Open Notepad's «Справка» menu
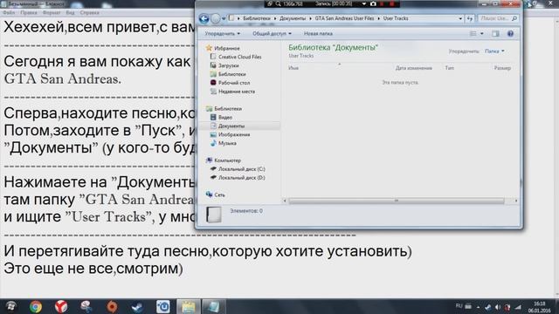Viewport: 559px width, 314px height. click(x=89, y=12)
